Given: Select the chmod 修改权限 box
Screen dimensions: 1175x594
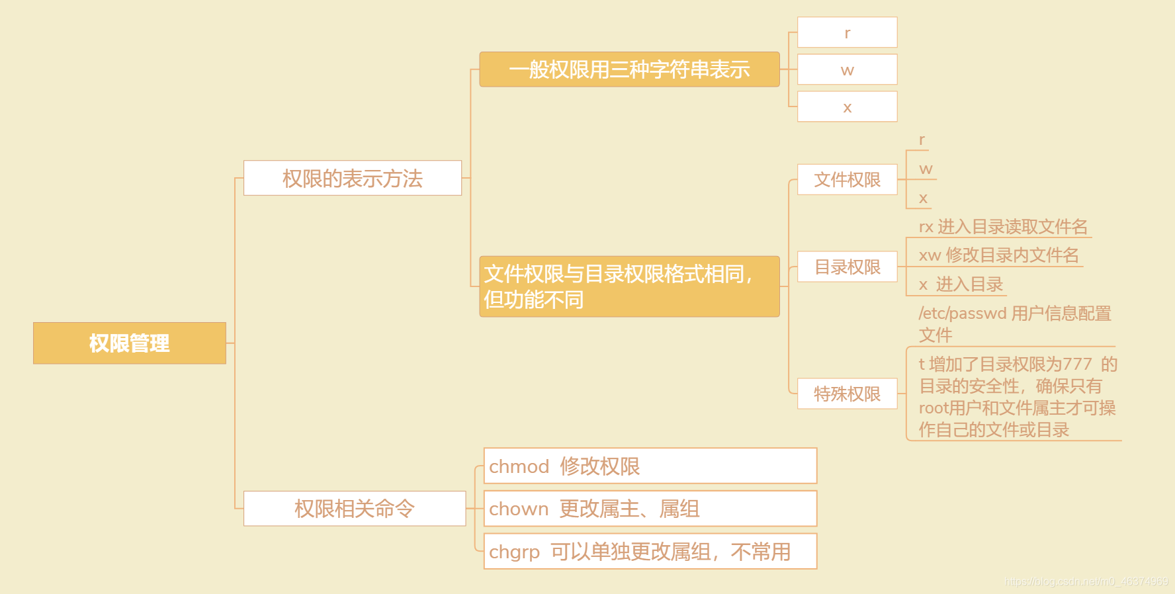Looking at the screenshot, I should (650, 466).
